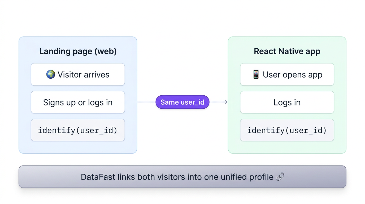Select identify(user_id) under React Native app
Viewport: 365px width, 204px height.
pyautogui.click(x=287, y=130)
